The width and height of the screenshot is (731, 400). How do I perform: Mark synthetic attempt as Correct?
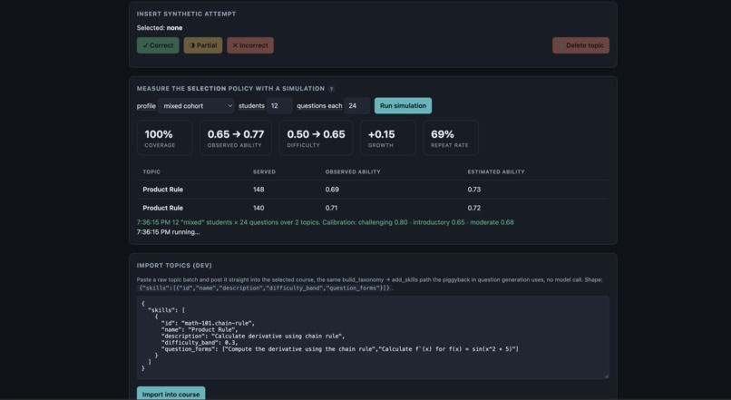(x=158, y=45)
